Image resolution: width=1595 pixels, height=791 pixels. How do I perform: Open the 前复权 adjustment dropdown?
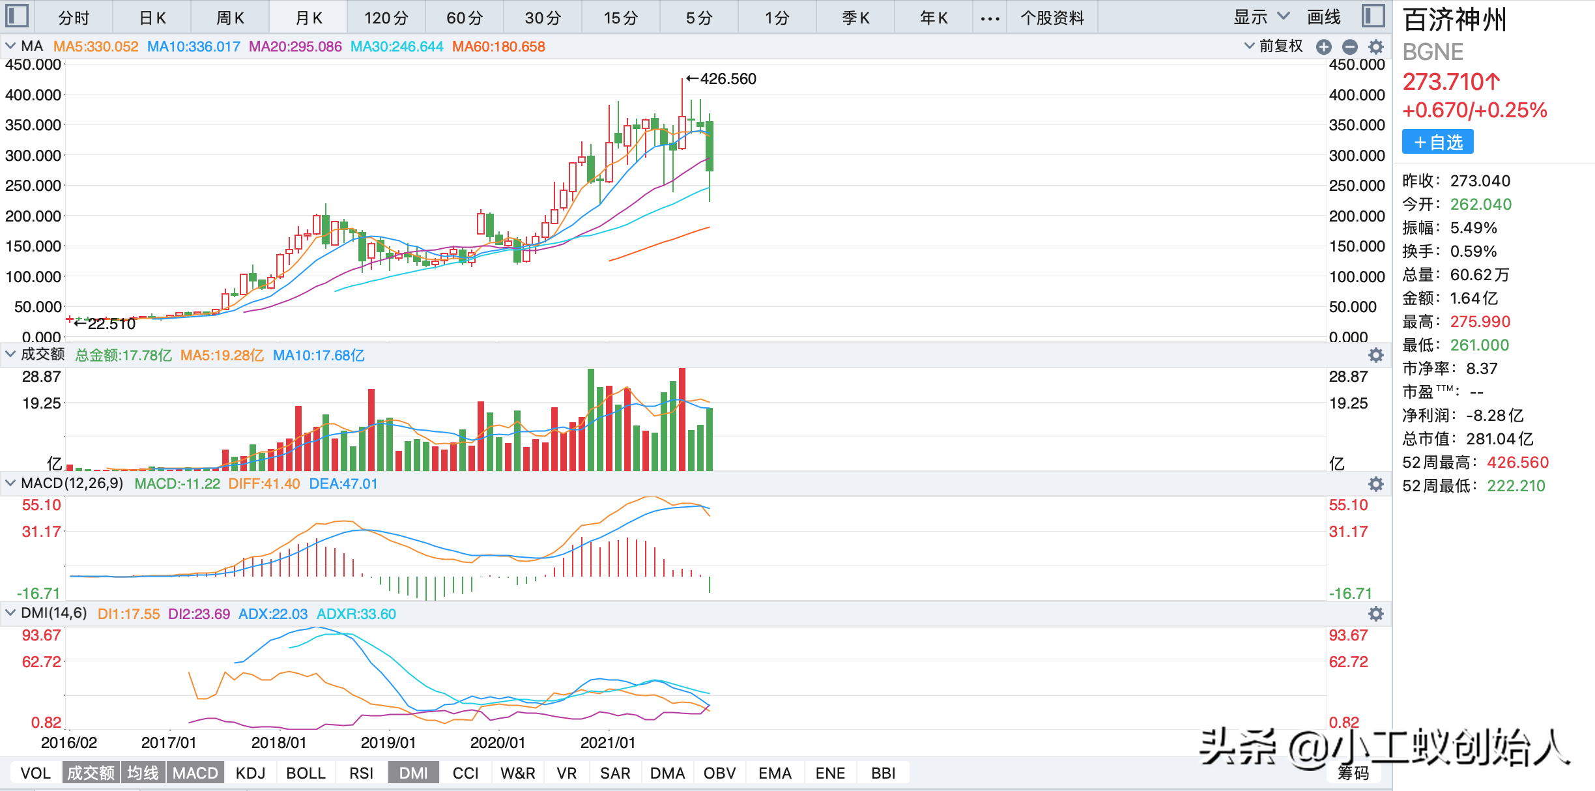pyautogui.click(x=1274, y=46)
